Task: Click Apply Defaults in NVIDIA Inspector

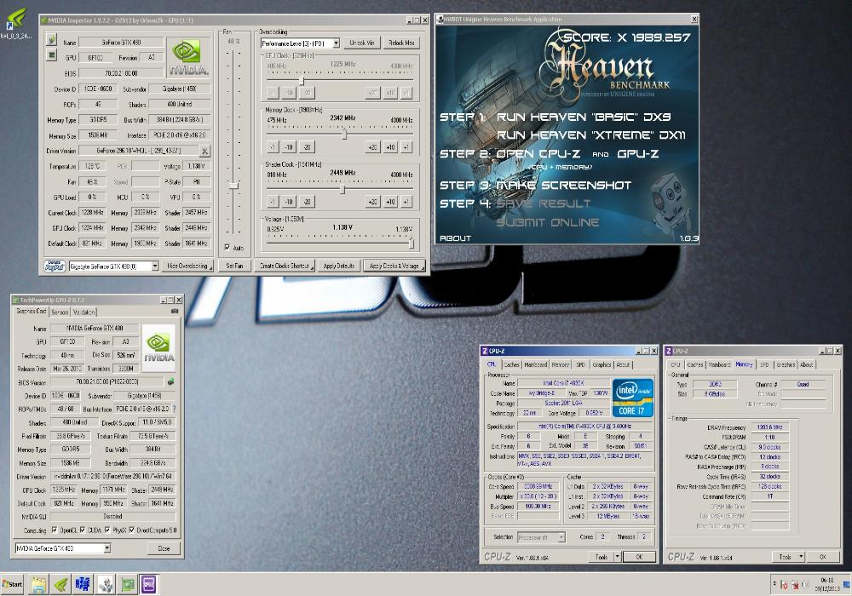Action: tap(338, 266)
